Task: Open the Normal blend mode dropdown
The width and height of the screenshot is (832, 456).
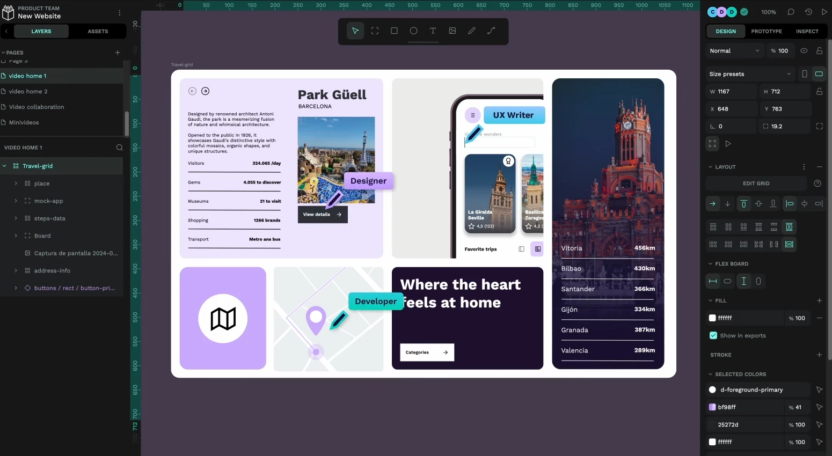Action: (x=734, y=51)
